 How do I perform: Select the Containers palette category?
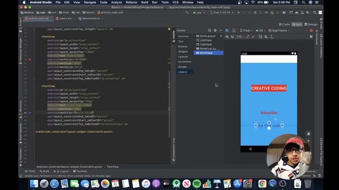coord(185,62)
